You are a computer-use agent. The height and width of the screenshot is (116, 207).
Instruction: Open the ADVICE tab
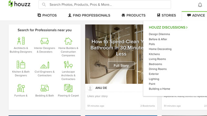(196, 15)
